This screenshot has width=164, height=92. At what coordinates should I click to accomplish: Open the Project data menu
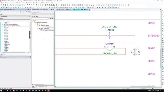[29, 3]
